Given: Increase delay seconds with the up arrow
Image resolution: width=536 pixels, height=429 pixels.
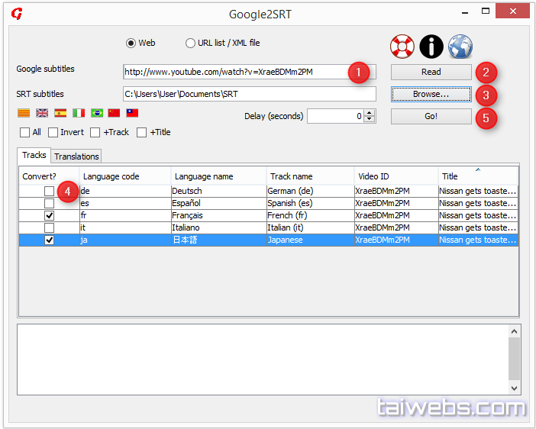Looking at the screenshot, I should [370, 113].
